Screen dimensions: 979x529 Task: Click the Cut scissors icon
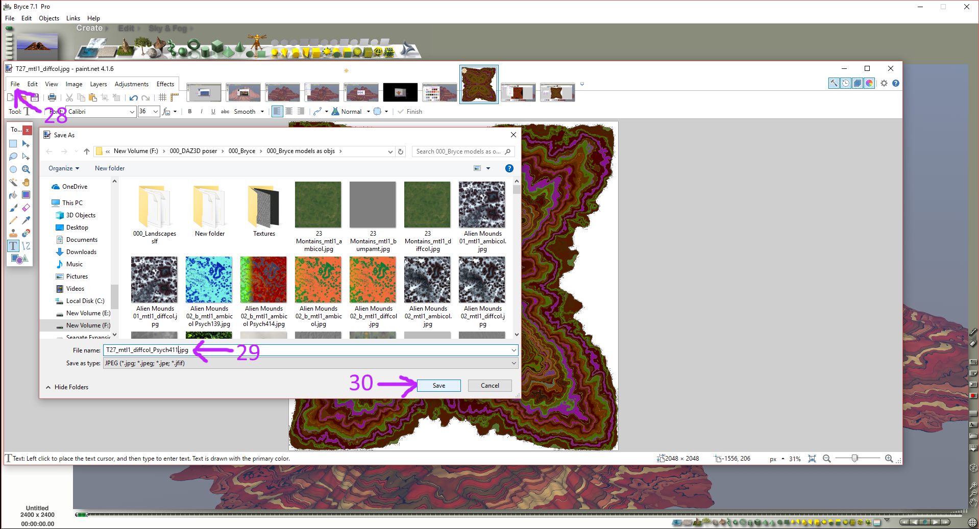click(69, 97)
